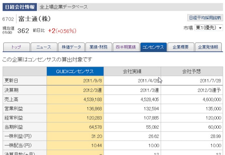This screenshot has height=155, width=225.
Task: Click the 日経会社情報 header label
Action: tap(20, 7)
